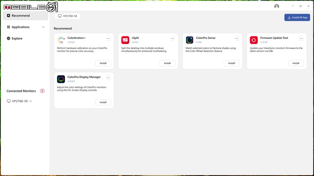Click the Explore globe icon

[x=8, y=38]
